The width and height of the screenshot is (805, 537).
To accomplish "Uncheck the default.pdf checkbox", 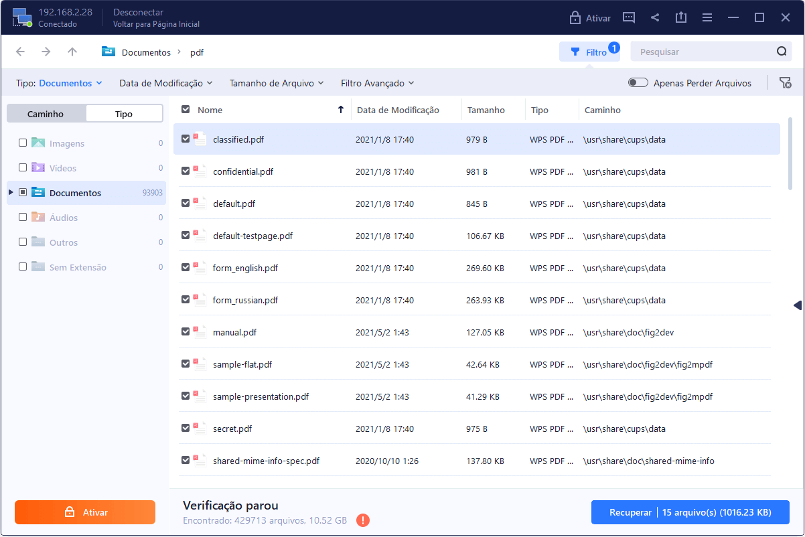I will click(x=186, y=204).
